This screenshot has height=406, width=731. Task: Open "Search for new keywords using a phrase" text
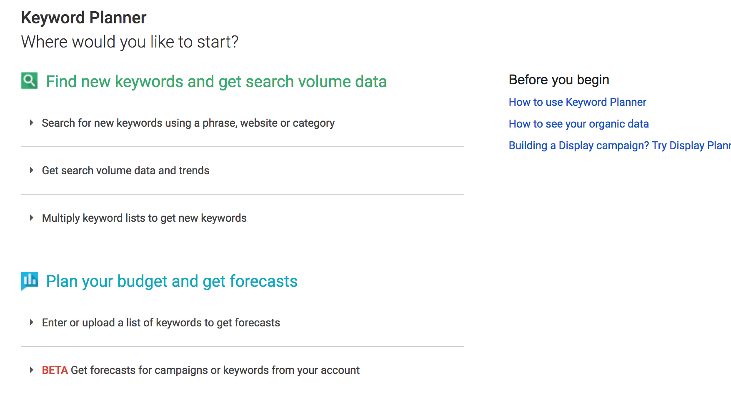point(188,123)
